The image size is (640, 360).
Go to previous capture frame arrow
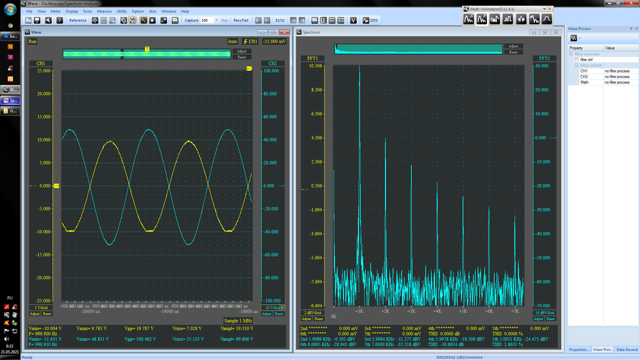[x=267, y=20]
